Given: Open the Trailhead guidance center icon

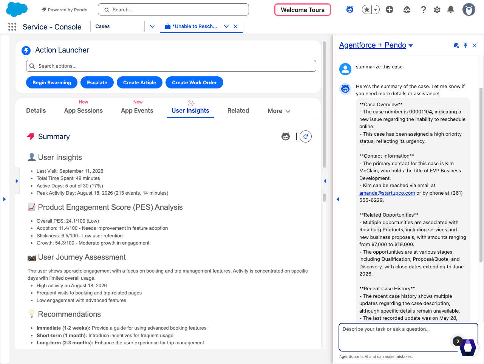Looking at the screenshot, I should (x=407, y=9).
